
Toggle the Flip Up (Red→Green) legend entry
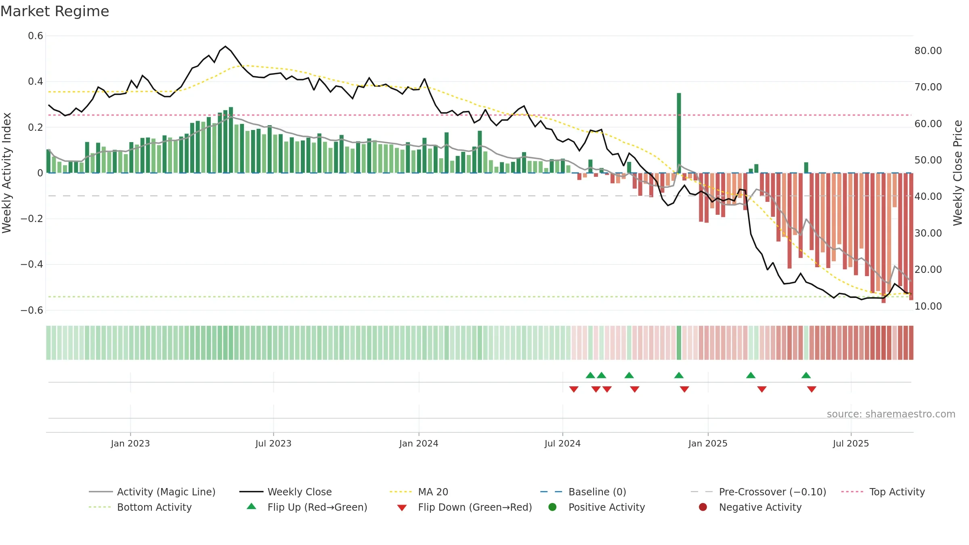pyautogui.click(x=307, y=507)
